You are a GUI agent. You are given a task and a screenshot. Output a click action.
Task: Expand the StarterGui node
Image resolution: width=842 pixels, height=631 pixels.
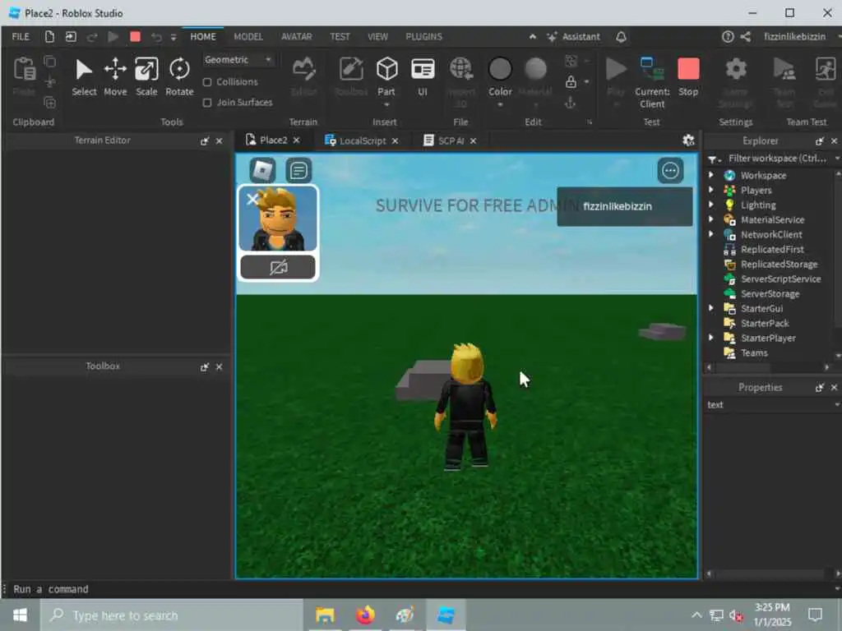pos(711,308)
